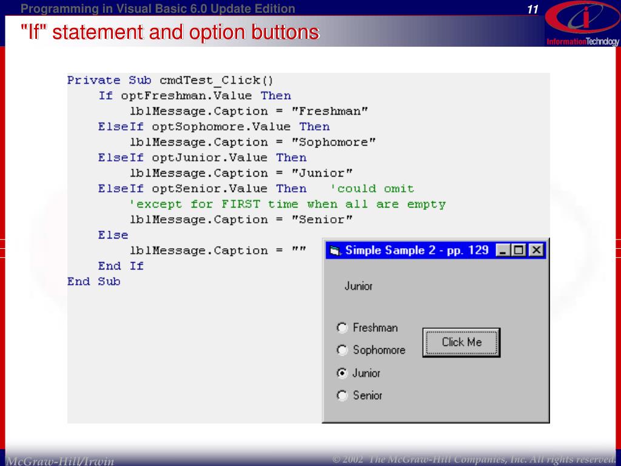The image size is (621, 466).
Task: Click the Else keyword line
Action: click(113, 235)
